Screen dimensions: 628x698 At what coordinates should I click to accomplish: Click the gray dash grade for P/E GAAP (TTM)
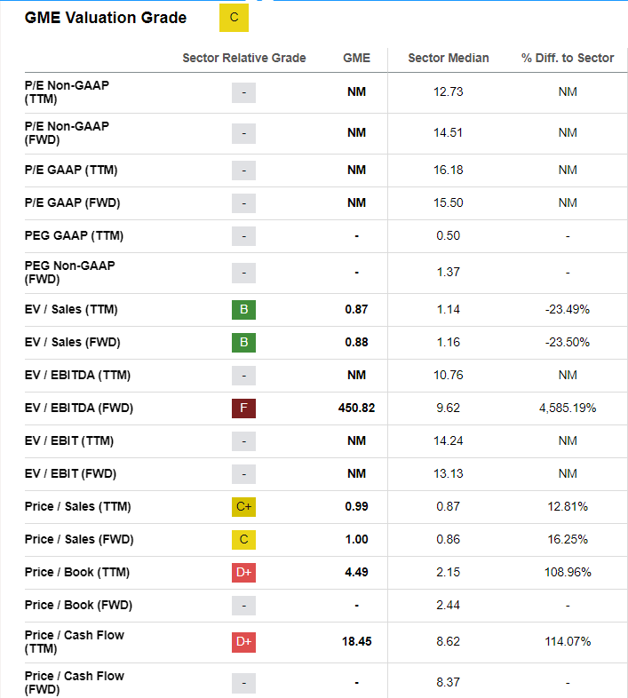coord(243,171)
